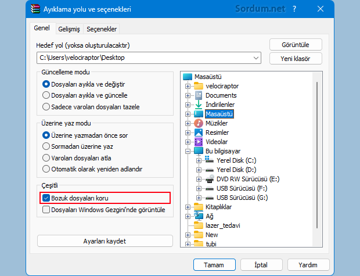The height and width of the screenshot is (276, 360).
Task: Click the green İndirilenler download arrow icon
Action: coord(199,105)
